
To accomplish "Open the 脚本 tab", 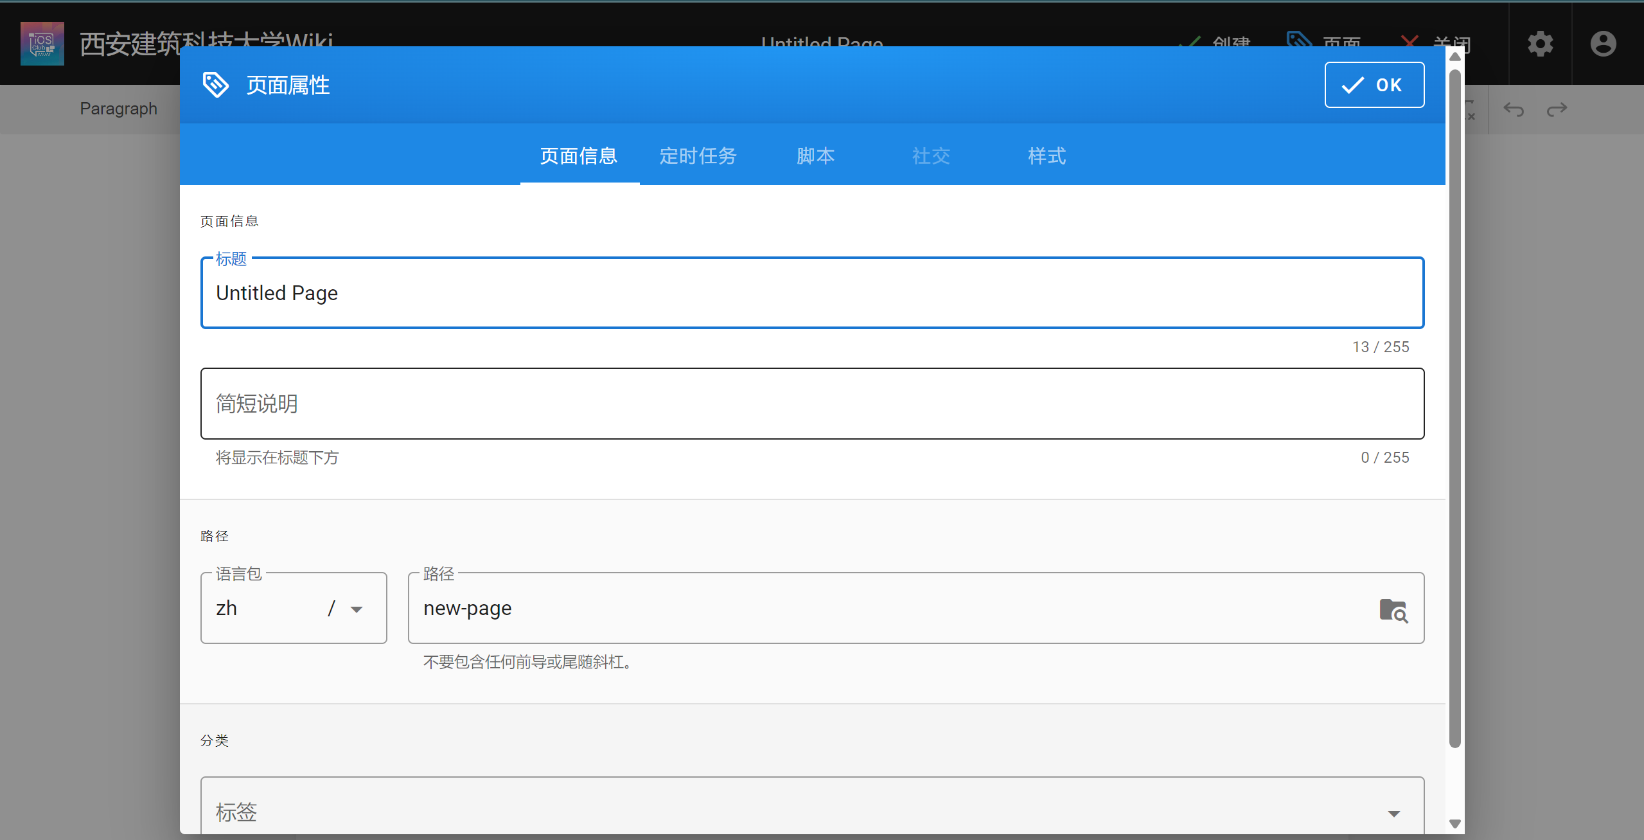I will pyautogui.click(x=815, y=156).
